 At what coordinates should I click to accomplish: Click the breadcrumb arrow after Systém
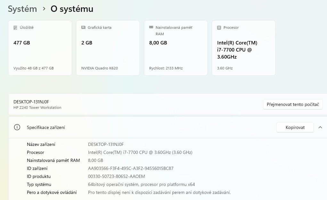[x=44, y=9]
